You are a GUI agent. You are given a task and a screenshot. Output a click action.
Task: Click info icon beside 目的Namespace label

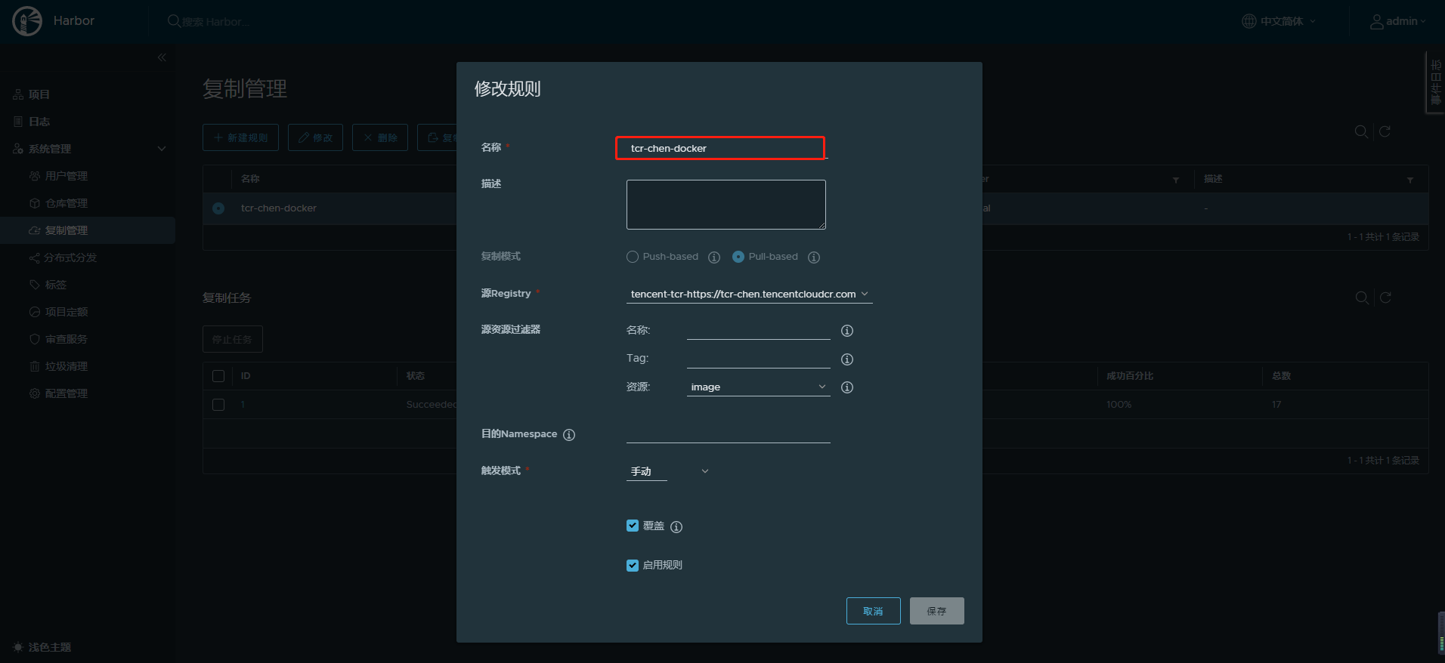tap(569, 435)
